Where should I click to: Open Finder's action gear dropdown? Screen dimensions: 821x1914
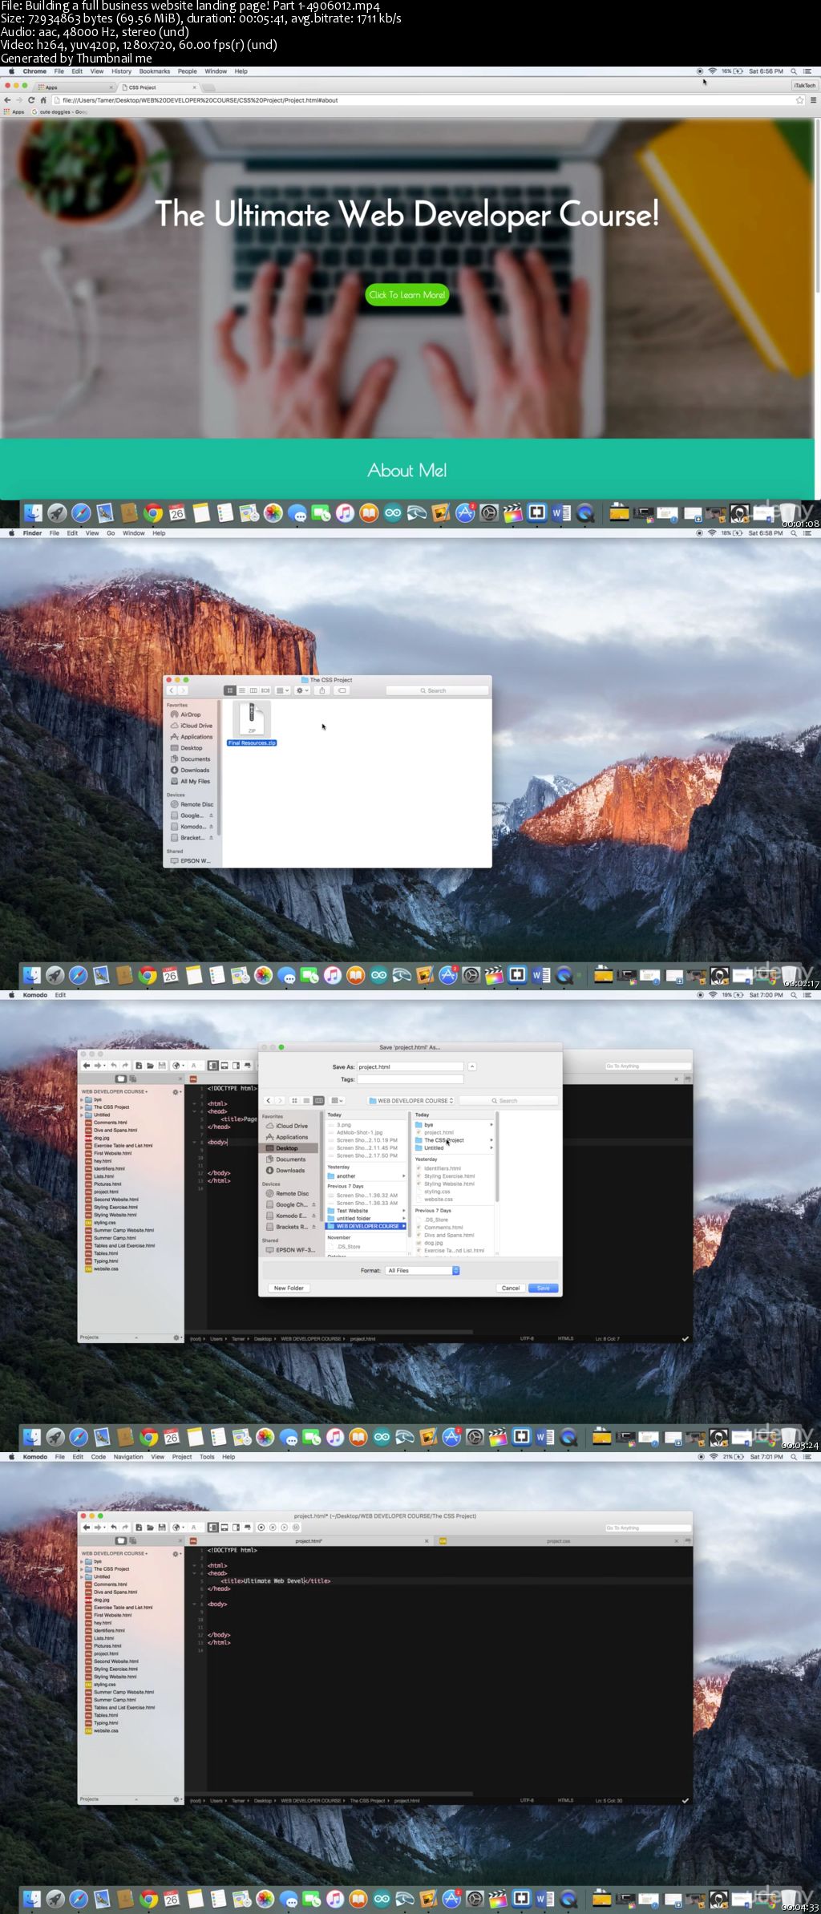pos(302,690)
